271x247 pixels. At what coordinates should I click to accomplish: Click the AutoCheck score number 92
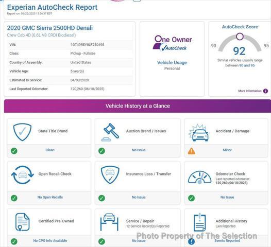pyautogui.click(x=239, y=51)
